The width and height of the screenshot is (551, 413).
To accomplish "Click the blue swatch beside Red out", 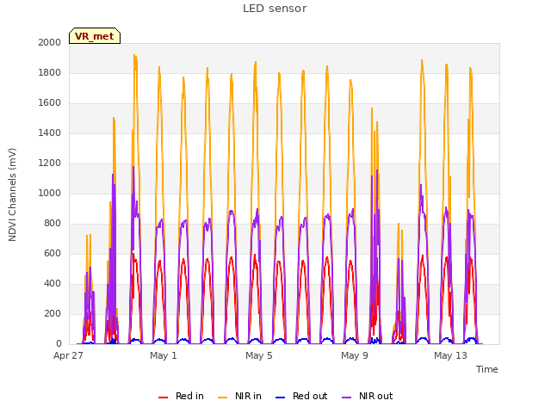I will (x=280, y=398).
